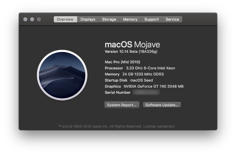This screenshot has height=155, width=236.
Task: Show the Support tab
Action: point(151,19)
